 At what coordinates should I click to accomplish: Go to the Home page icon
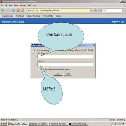click(23, 10)
